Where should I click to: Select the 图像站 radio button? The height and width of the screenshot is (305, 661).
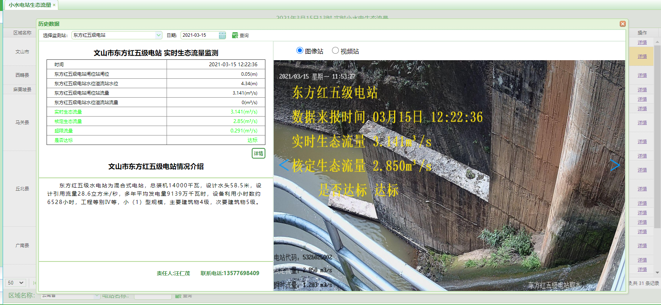[300, 51]
